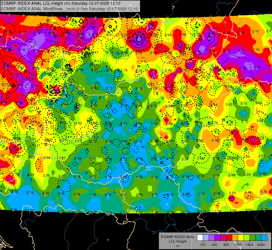This screenshot has width=272, height=250.
Task: Click the red legend swatch
Action: point(229,238)
